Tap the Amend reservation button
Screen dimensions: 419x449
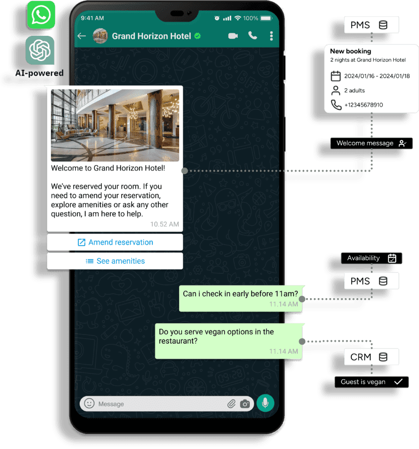point(115,242)
